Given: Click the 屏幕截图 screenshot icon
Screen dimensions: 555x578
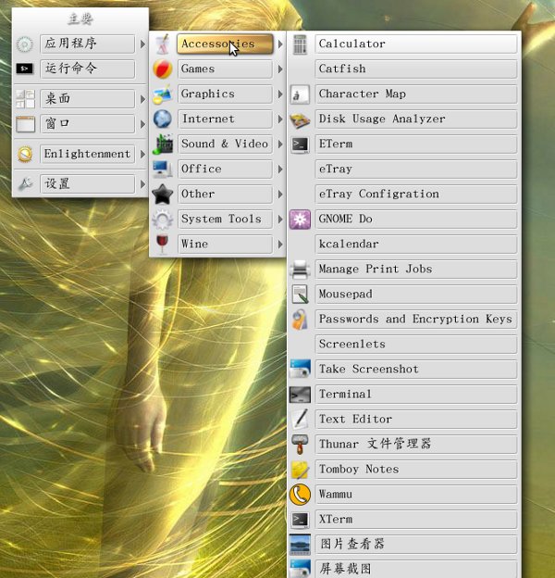Looking at the screenshot, I should [x=300, y=568].
